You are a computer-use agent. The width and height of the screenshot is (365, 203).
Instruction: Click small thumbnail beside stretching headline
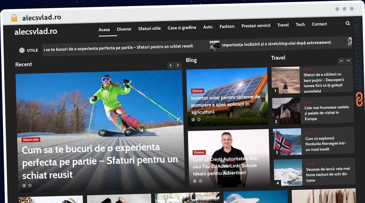(214, 46)
